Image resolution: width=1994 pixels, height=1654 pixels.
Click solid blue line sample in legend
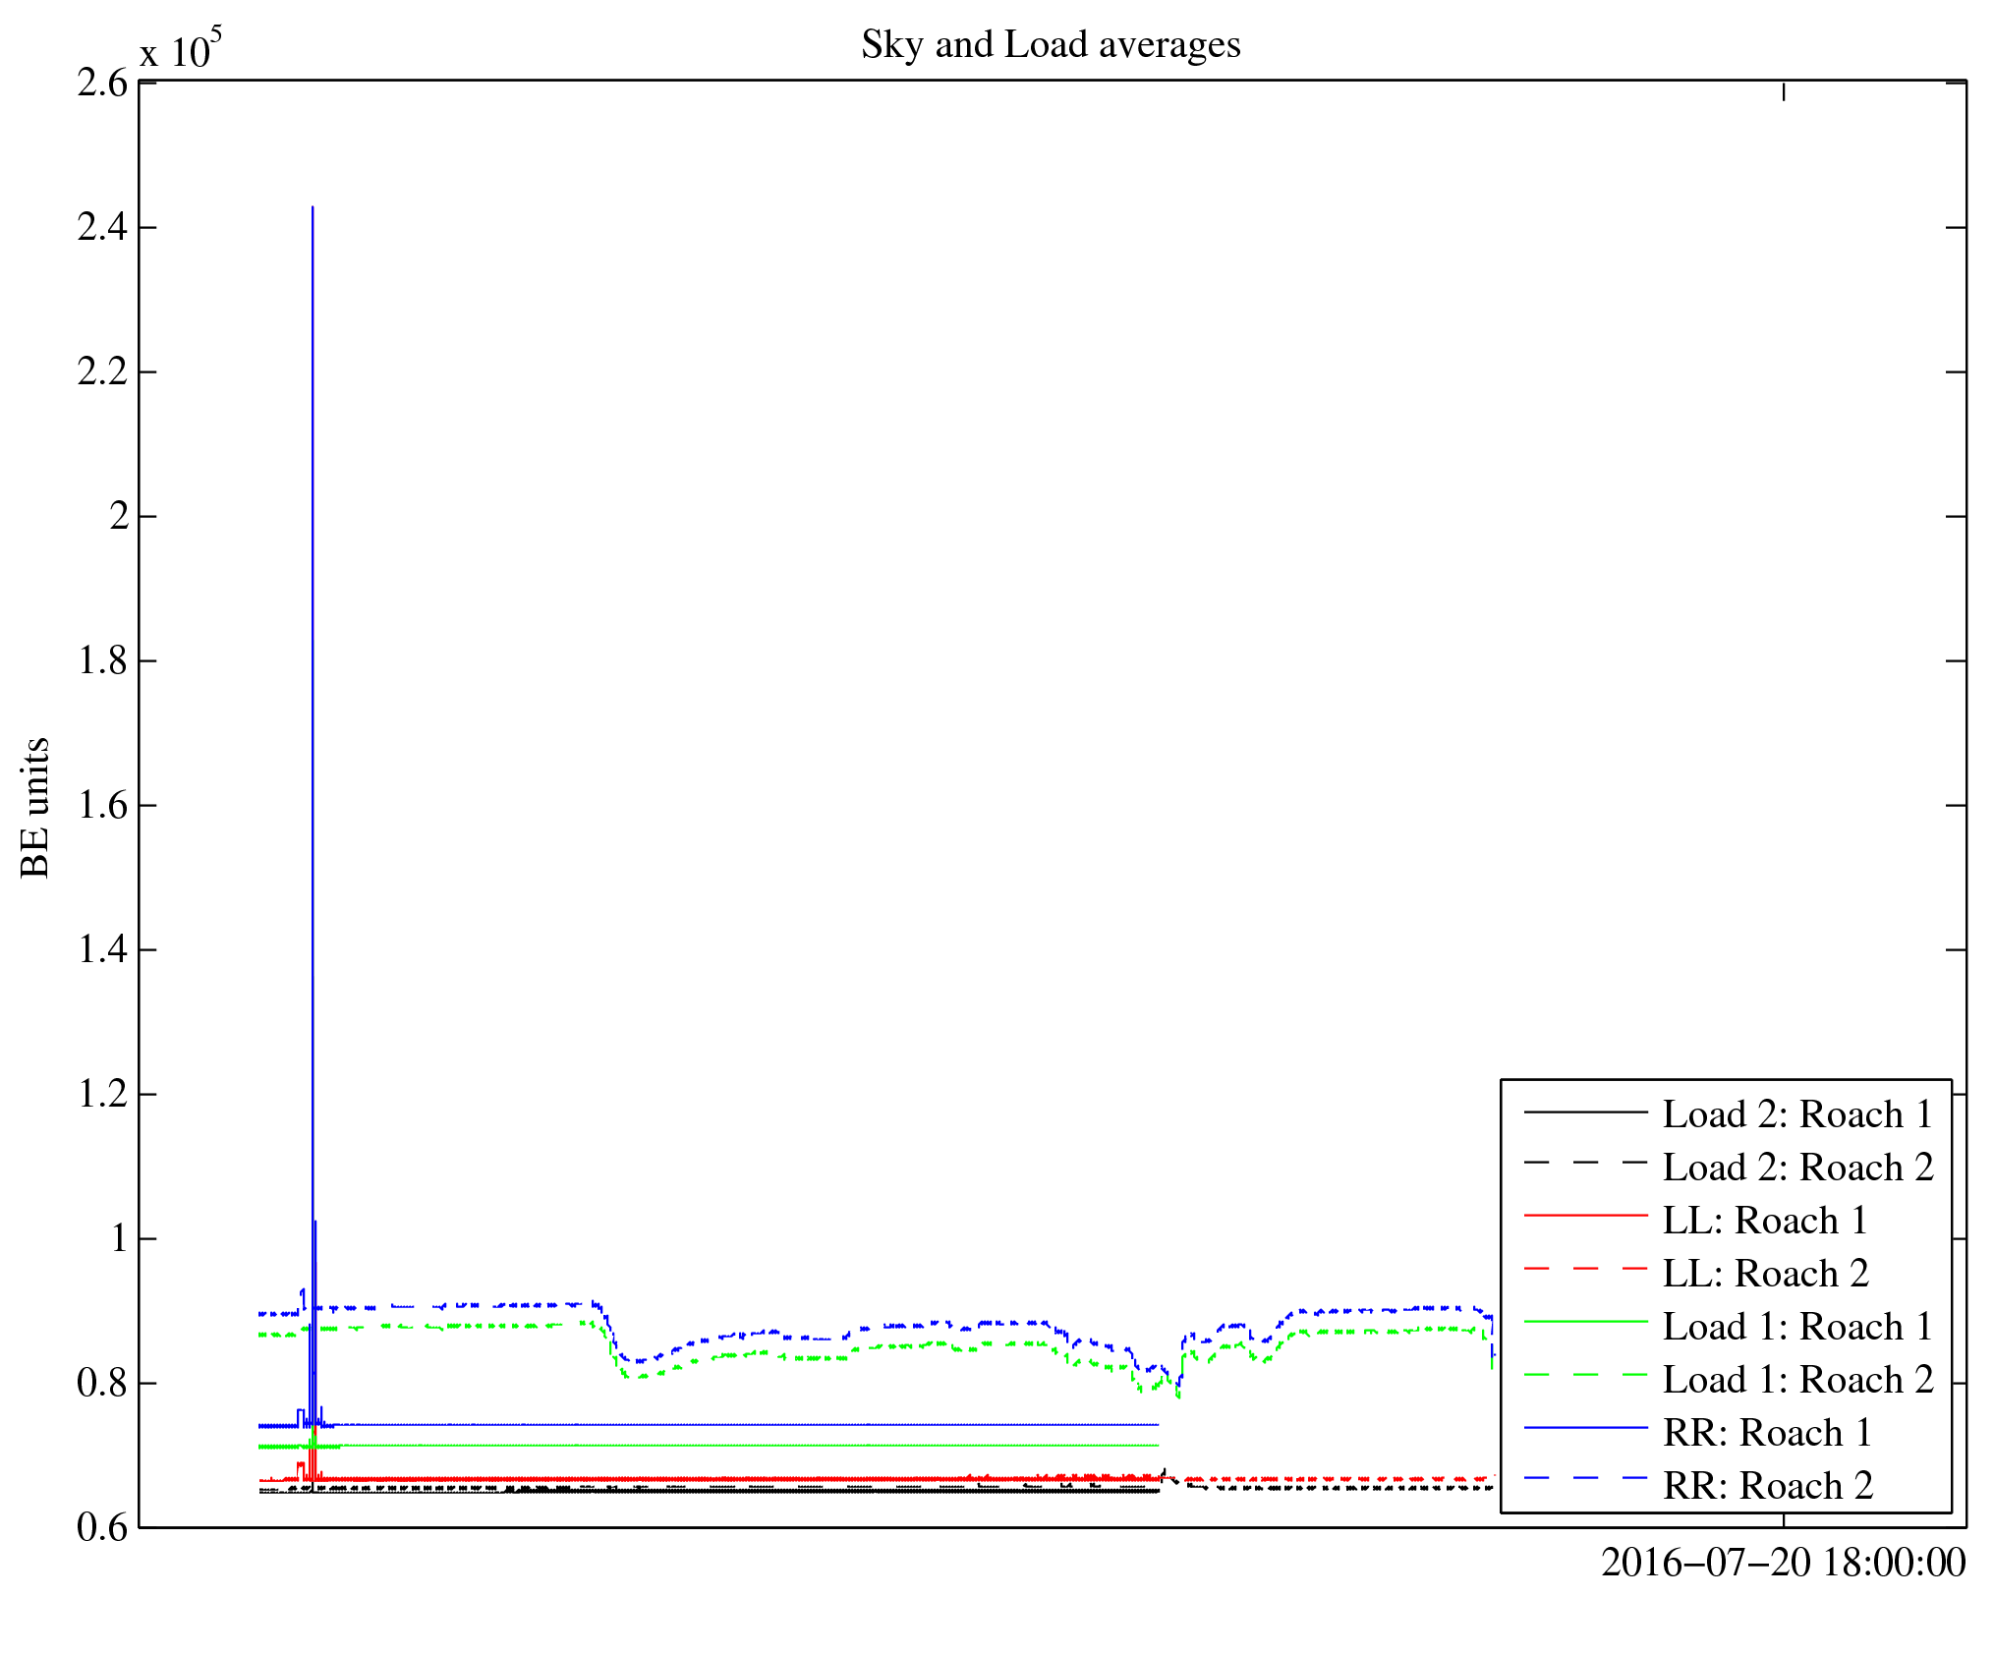[x=1585, y=1428]
